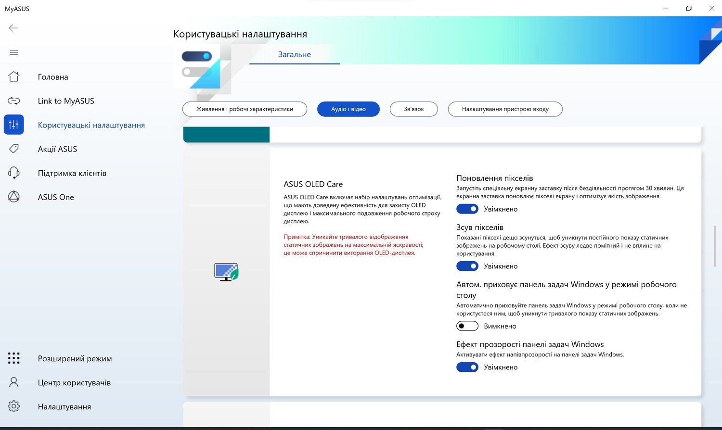
Task: Click the Поновлення пікселів heading
Action: (495, 178)
